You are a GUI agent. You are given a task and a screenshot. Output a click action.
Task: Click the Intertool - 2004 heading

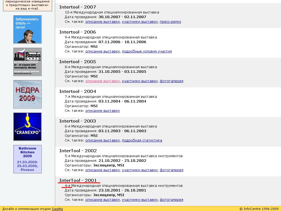click(x=78, y=91)
